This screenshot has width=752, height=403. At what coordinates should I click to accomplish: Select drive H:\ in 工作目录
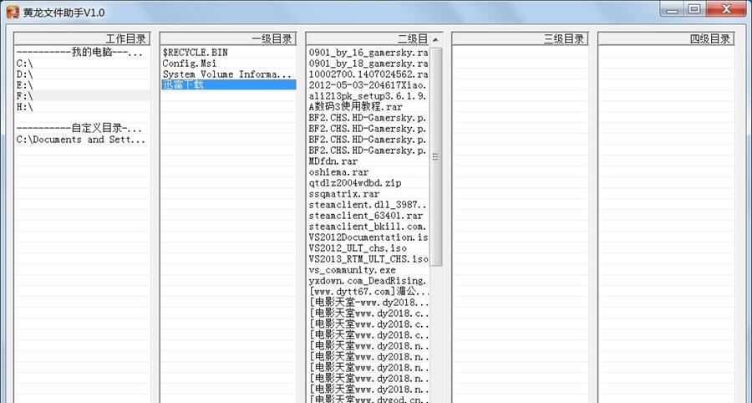[82, 107]
